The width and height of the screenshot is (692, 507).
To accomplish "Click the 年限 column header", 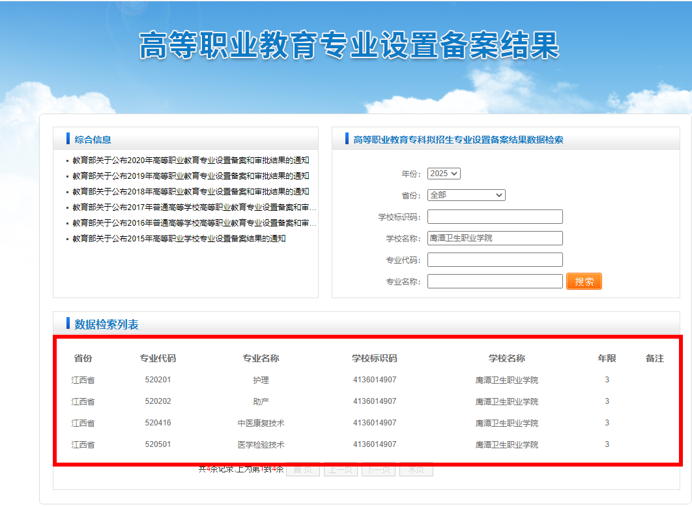I will coord(607,358).
